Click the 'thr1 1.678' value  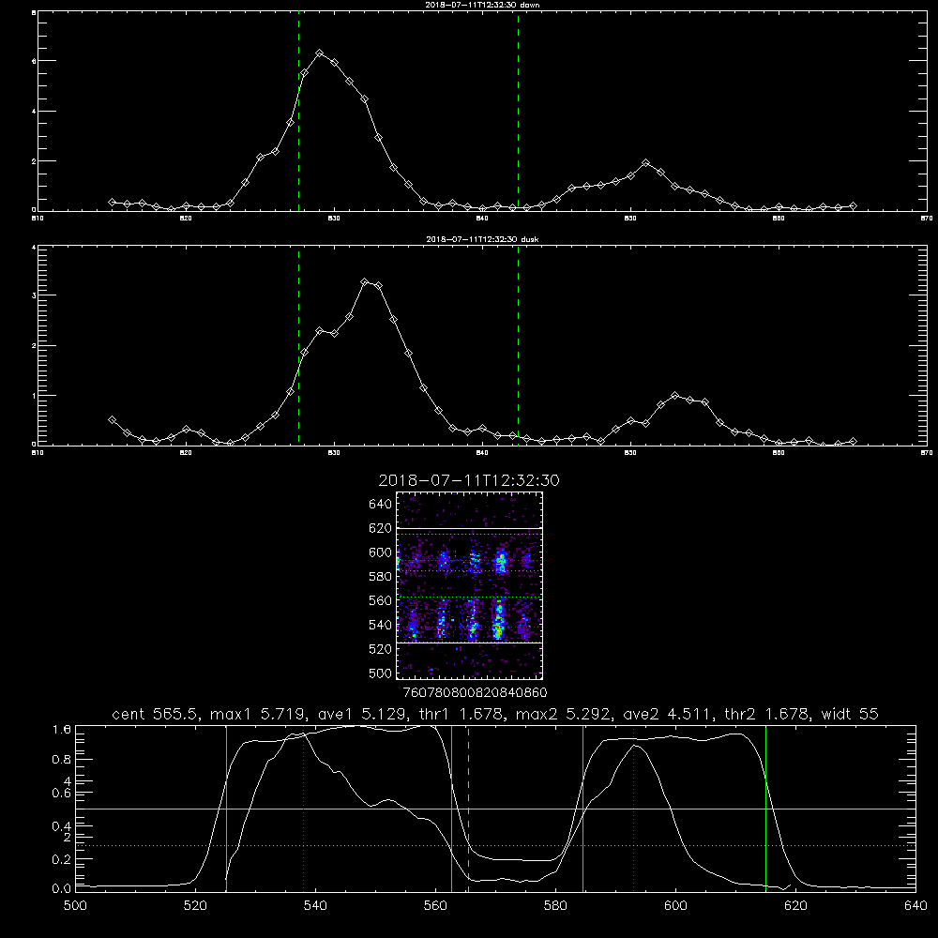461,714
